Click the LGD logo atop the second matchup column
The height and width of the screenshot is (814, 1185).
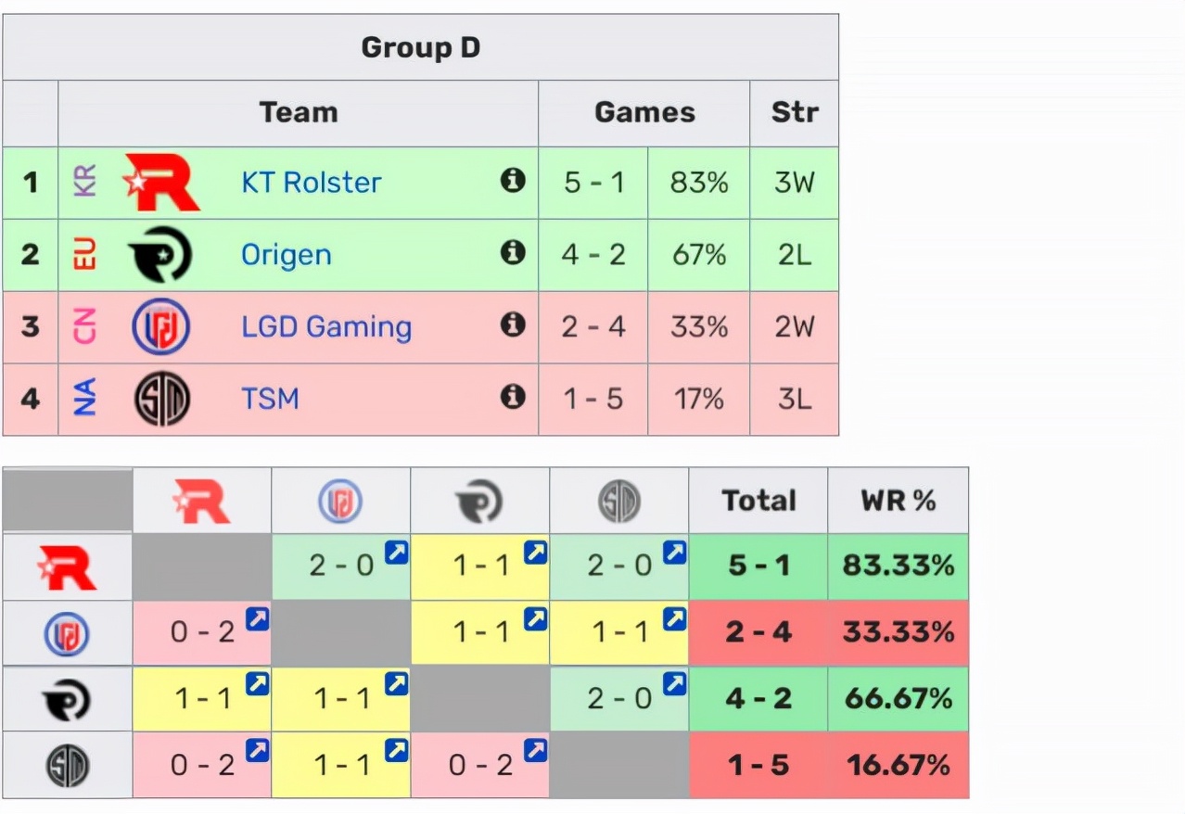pyautogui.click(x=340, y=499)
